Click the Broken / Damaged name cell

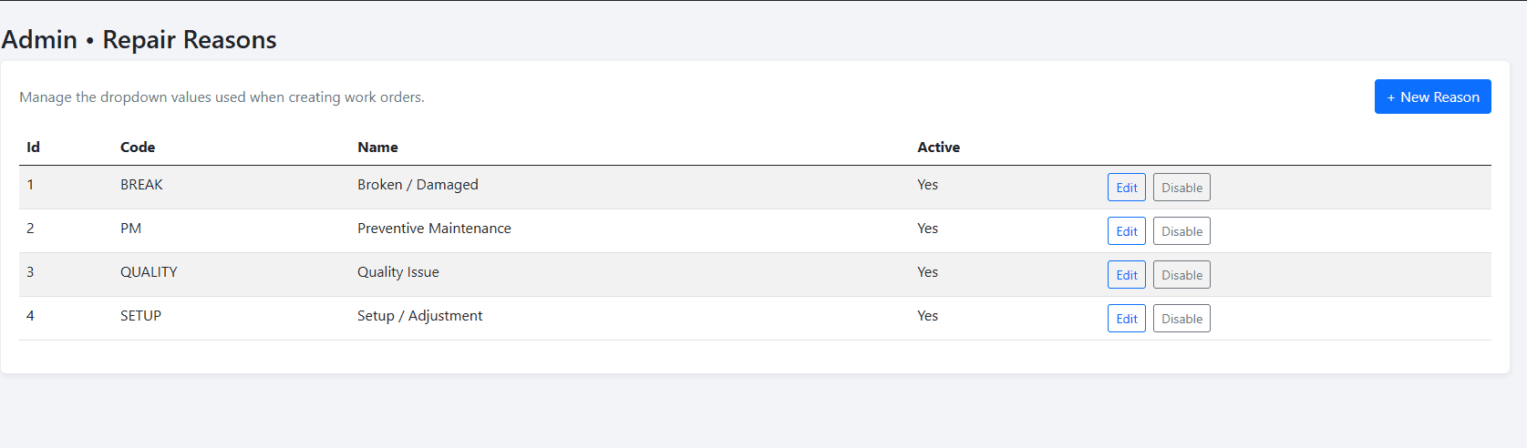418,185
